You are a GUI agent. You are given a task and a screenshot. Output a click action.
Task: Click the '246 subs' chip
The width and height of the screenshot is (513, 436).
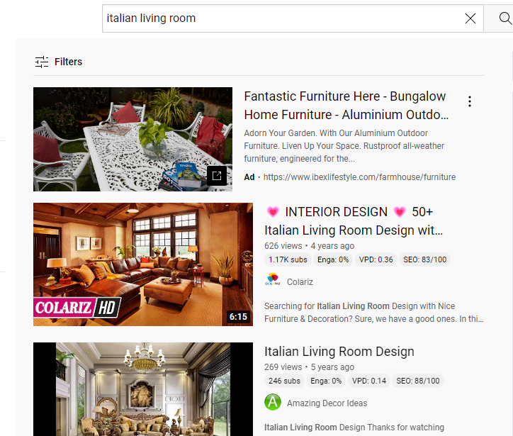pyautogui.click(x=284, y=381)
